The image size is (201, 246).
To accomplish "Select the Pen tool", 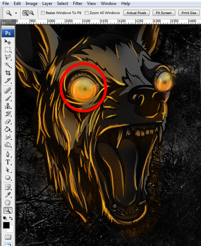I will pyautogui.click(x=7, y=154).
